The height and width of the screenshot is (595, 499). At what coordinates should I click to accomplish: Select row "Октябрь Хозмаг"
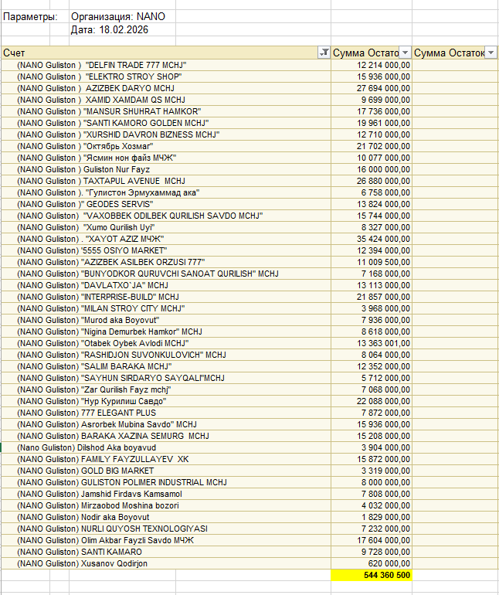(x=166, y=146)
